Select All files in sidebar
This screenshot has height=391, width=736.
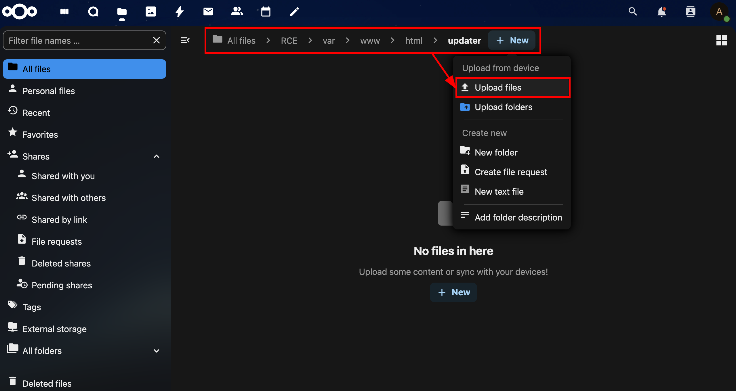tap(85, 69)
